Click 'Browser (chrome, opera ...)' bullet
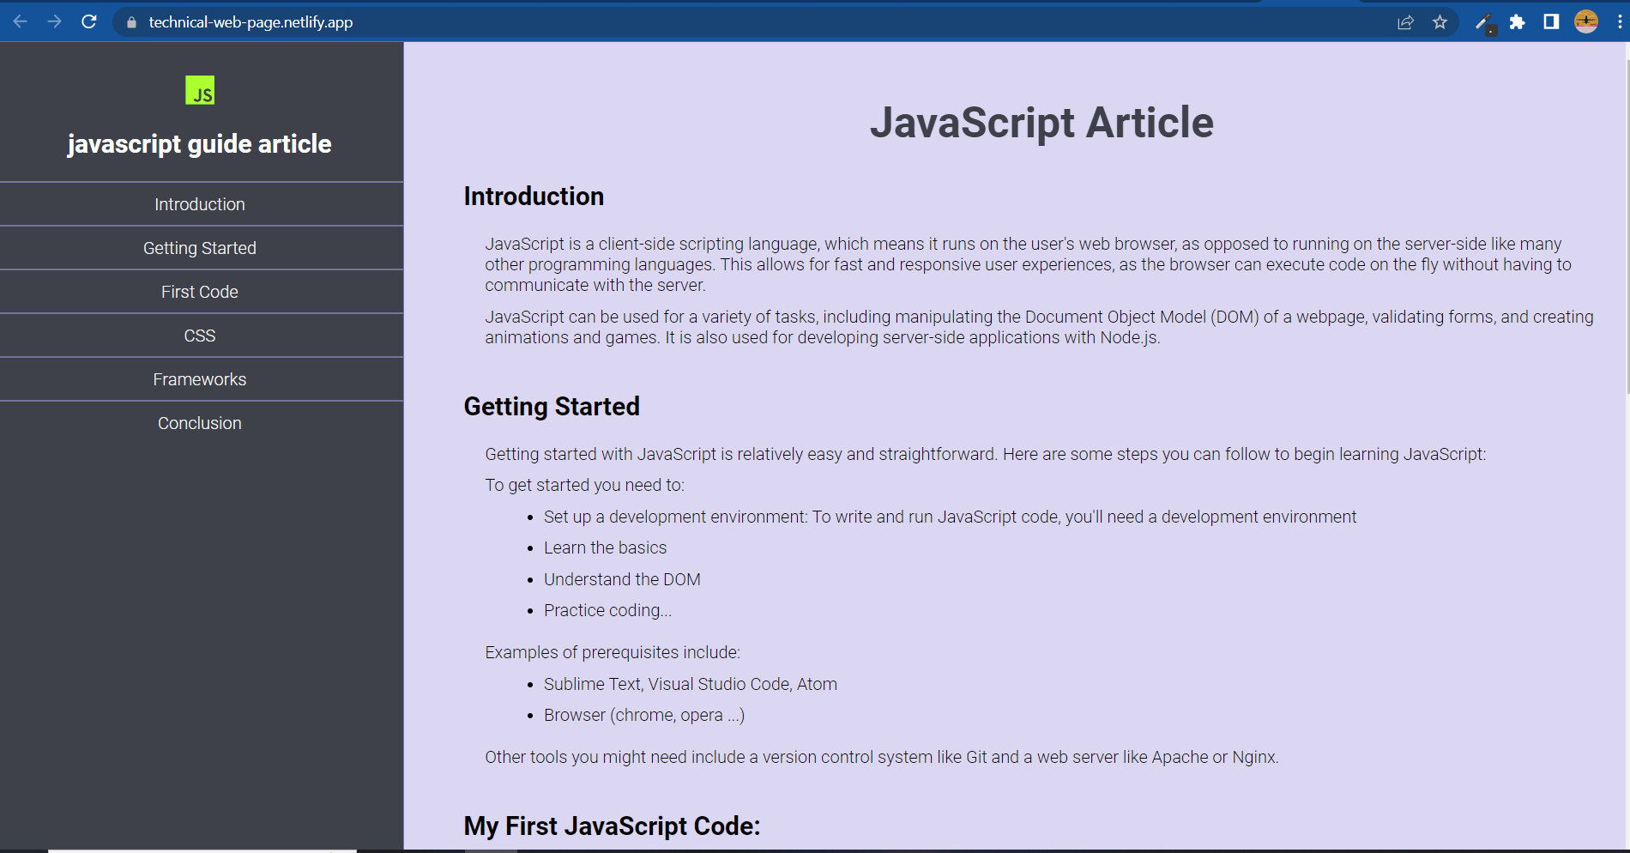The width and height of the screenshot is (1630, 853). coord(643,715)
